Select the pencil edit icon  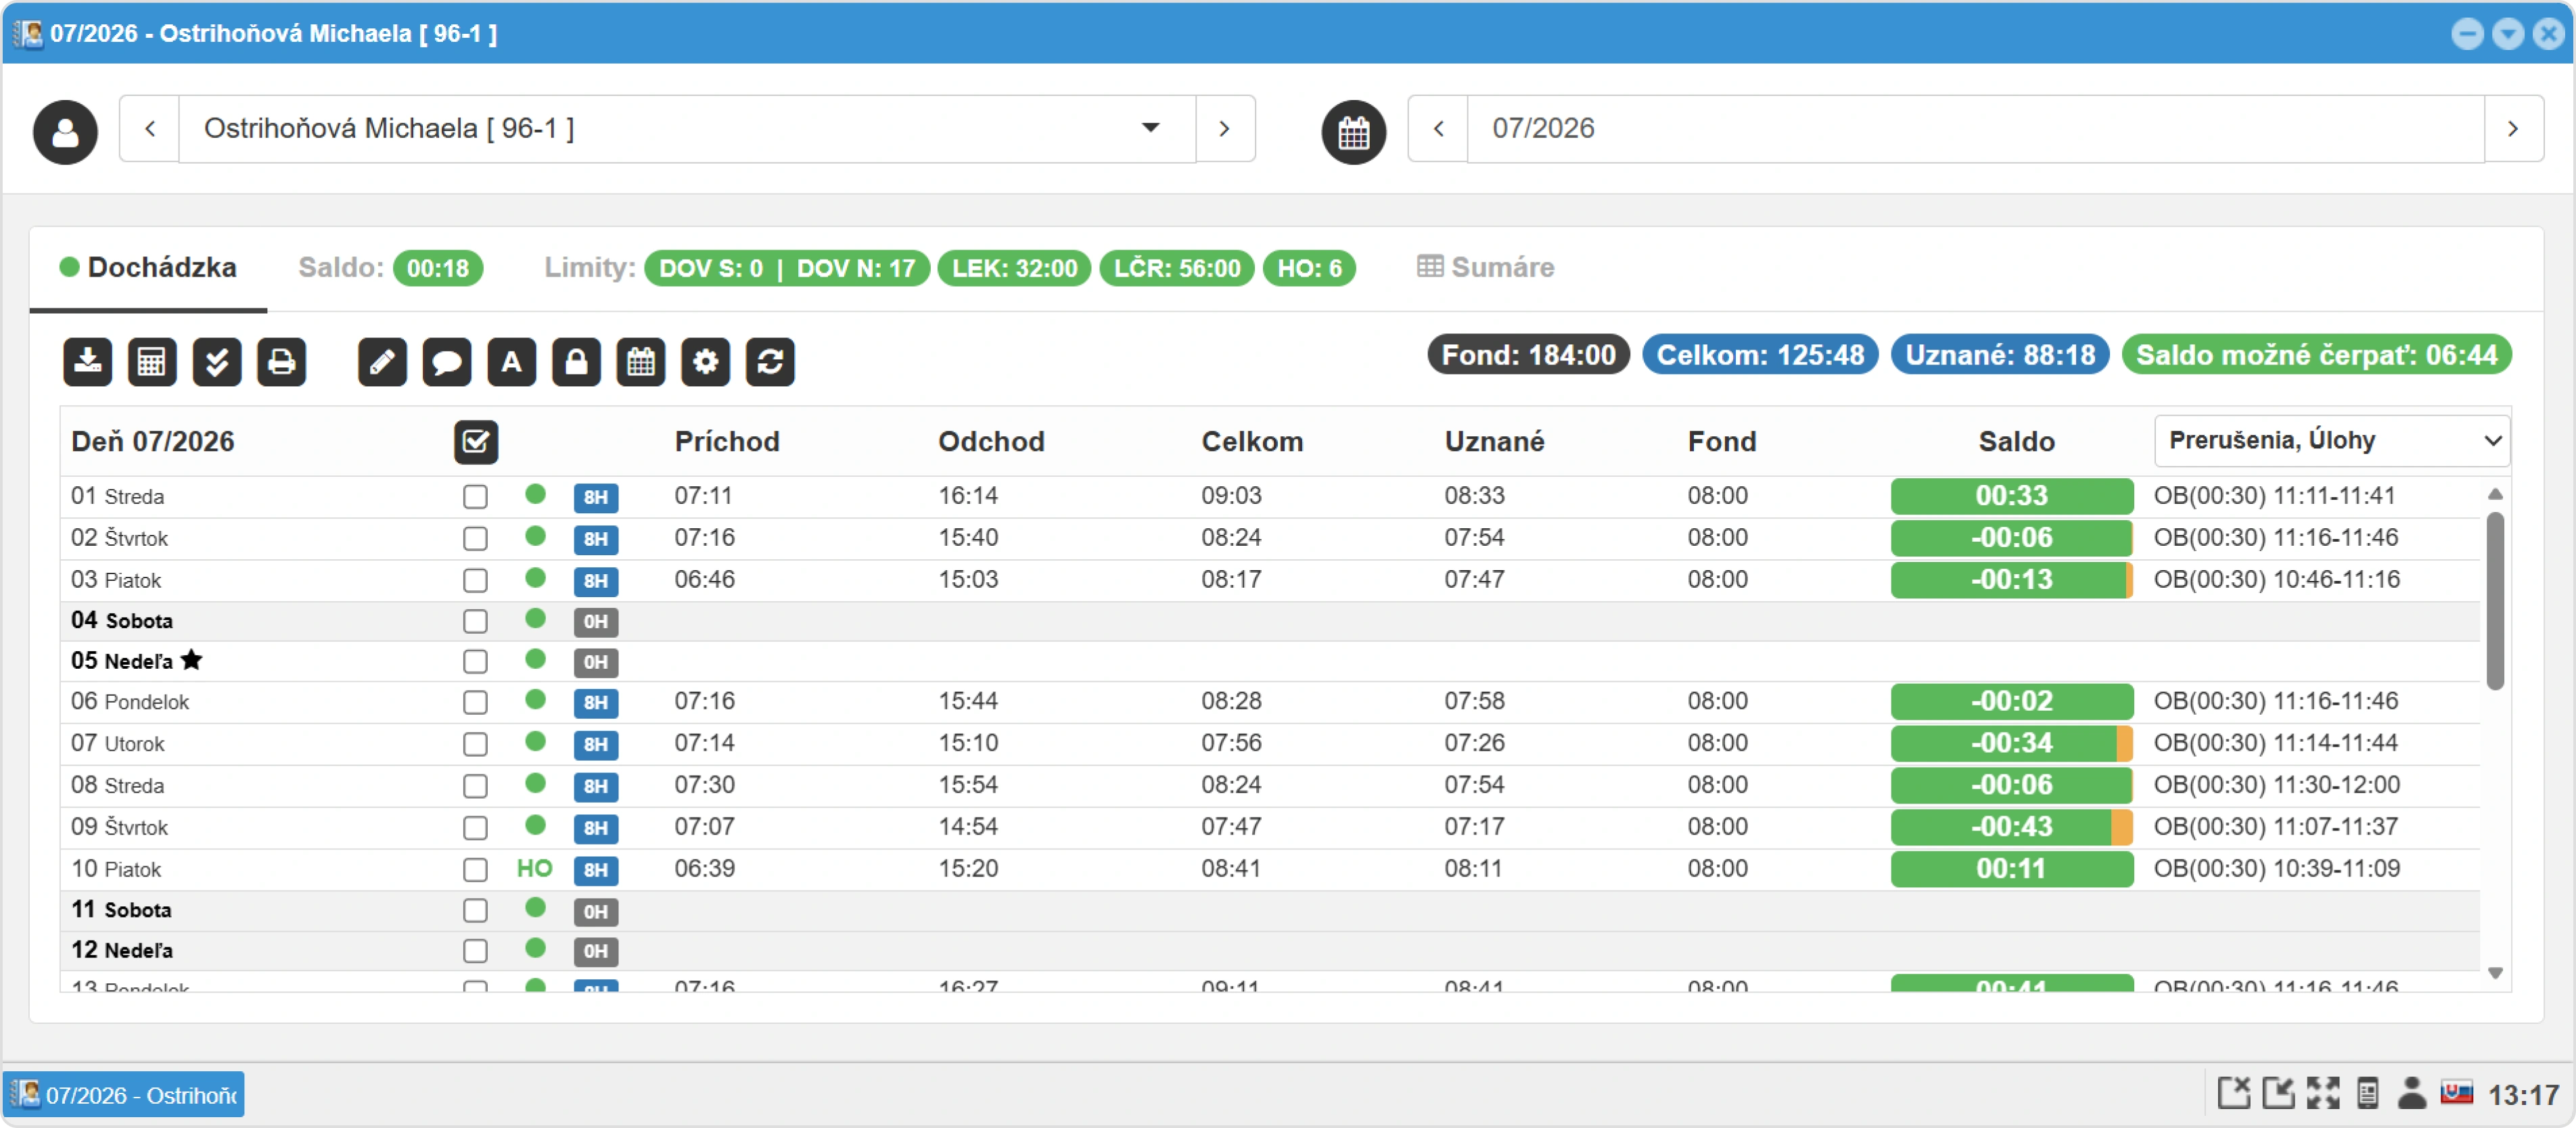383,361
